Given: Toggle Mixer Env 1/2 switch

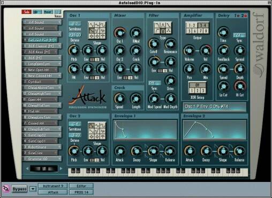Looking at the screenshot, I should pos(127,78).
